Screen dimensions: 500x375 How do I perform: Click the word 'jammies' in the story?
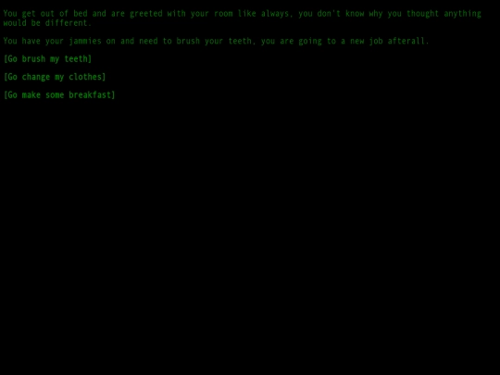tap(85, 41)
